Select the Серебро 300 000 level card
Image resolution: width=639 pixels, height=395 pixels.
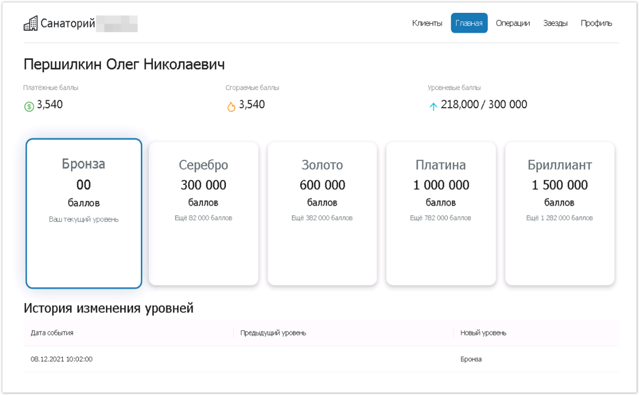click(x=203, y=213)
